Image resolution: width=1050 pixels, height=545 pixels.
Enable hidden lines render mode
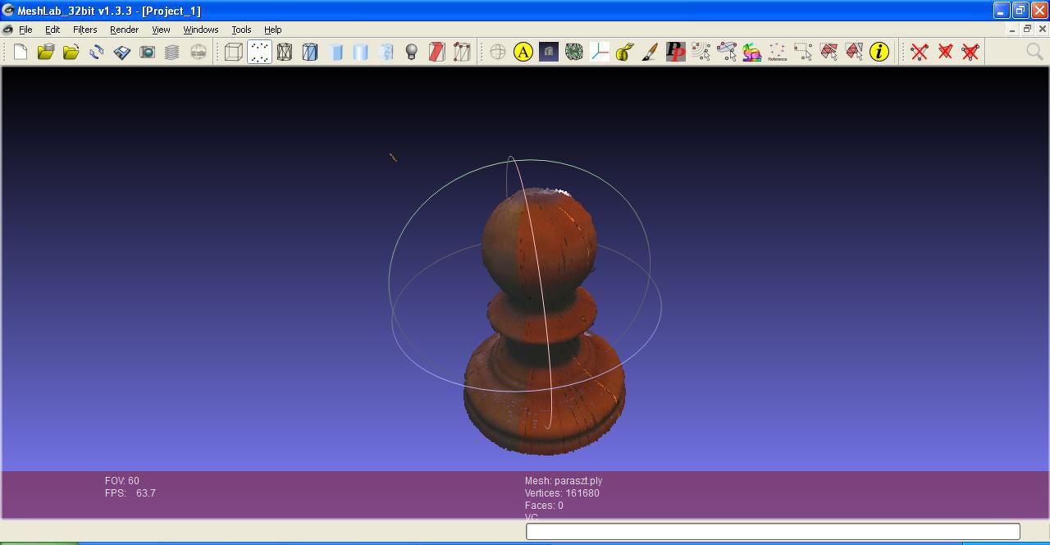(310, 52)
